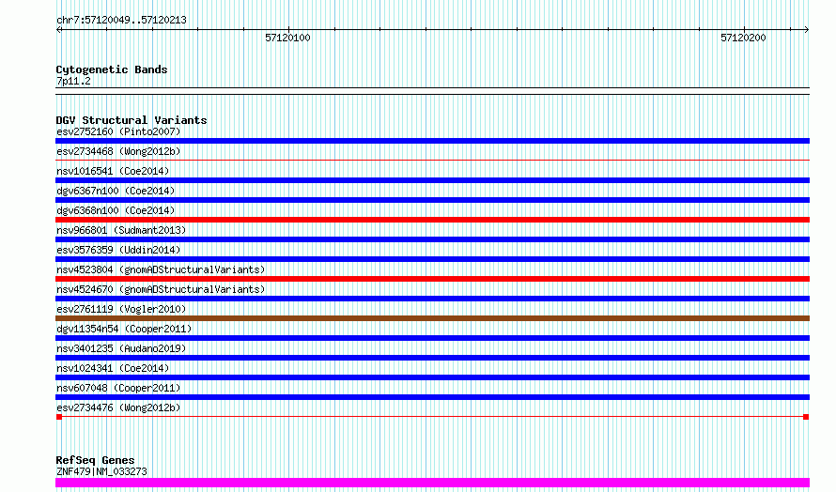The width and height of the screenshot is (836, 492).
Task: Open variant nsv1016541 (Coe2014) label
Action: click(113, 171)
